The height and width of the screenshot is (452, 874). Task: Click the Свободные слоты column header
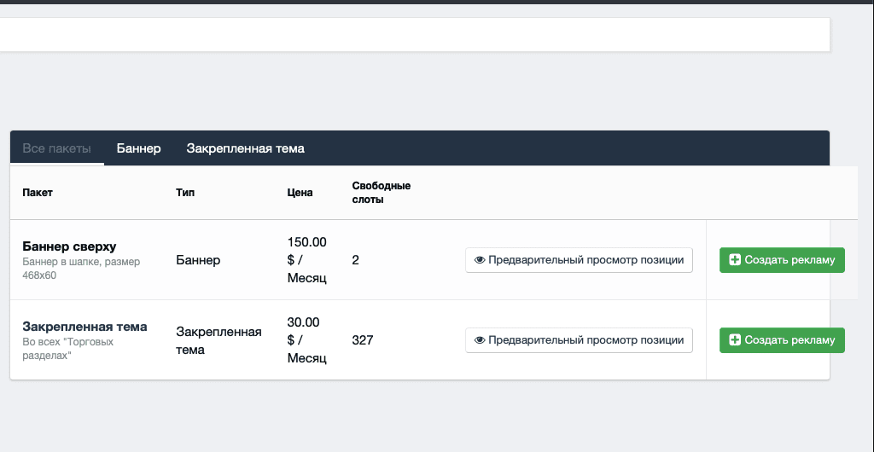click(382, 193)
